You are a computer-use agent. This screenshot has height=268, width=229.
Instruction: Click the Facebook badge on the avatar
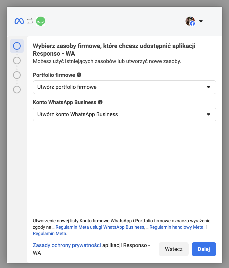point(192,23)
